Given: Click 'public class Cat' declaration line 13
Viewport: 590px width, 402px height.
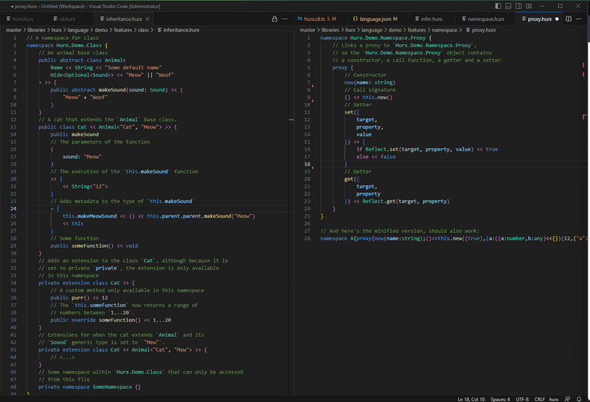Looking at the screenshot, I should 63,127.
